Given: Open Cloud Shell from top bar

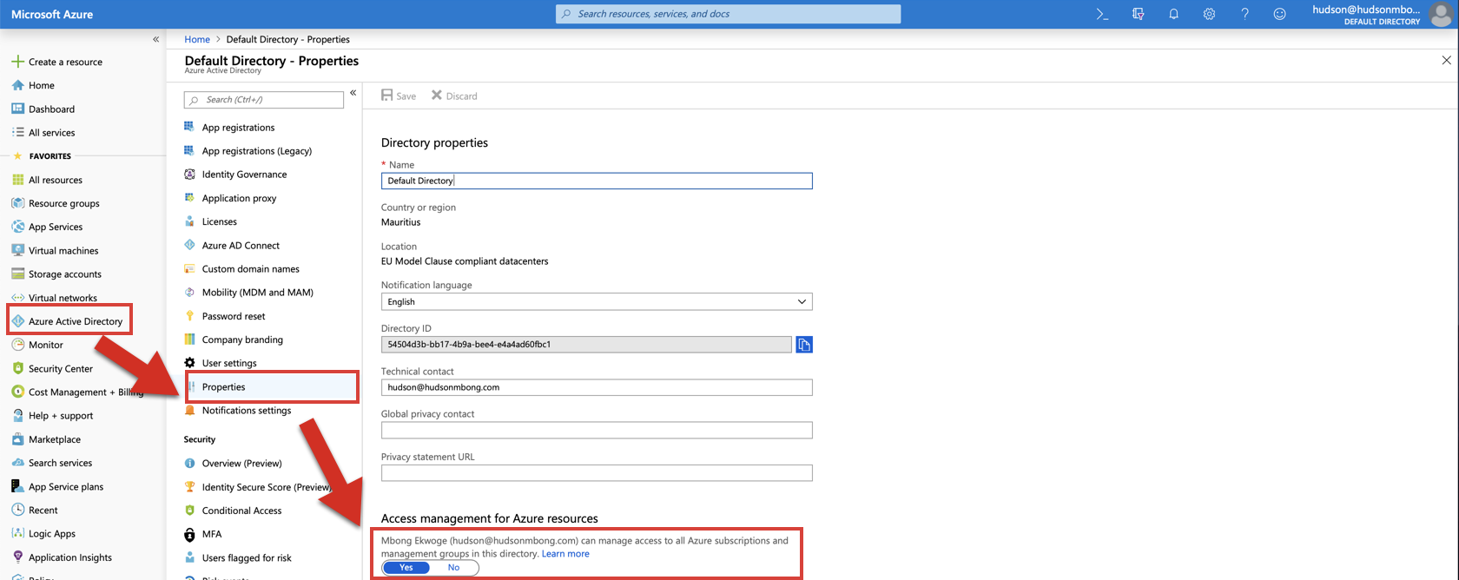Looking at the screenshot, I should 1102,14.
